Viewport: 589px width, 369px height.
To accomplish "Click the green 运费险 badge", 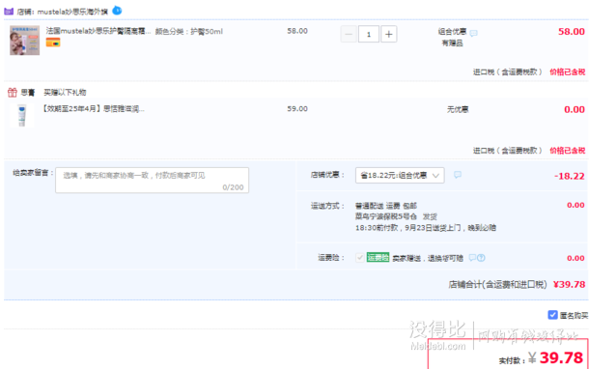I will 378,257.
